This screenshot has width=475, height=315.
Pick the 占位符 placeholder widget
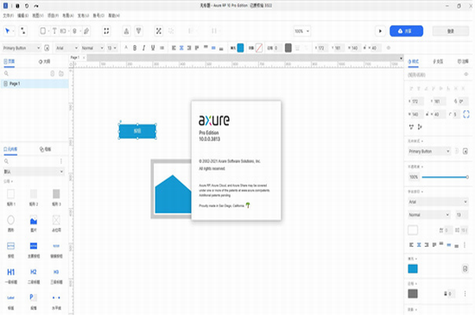56,224
